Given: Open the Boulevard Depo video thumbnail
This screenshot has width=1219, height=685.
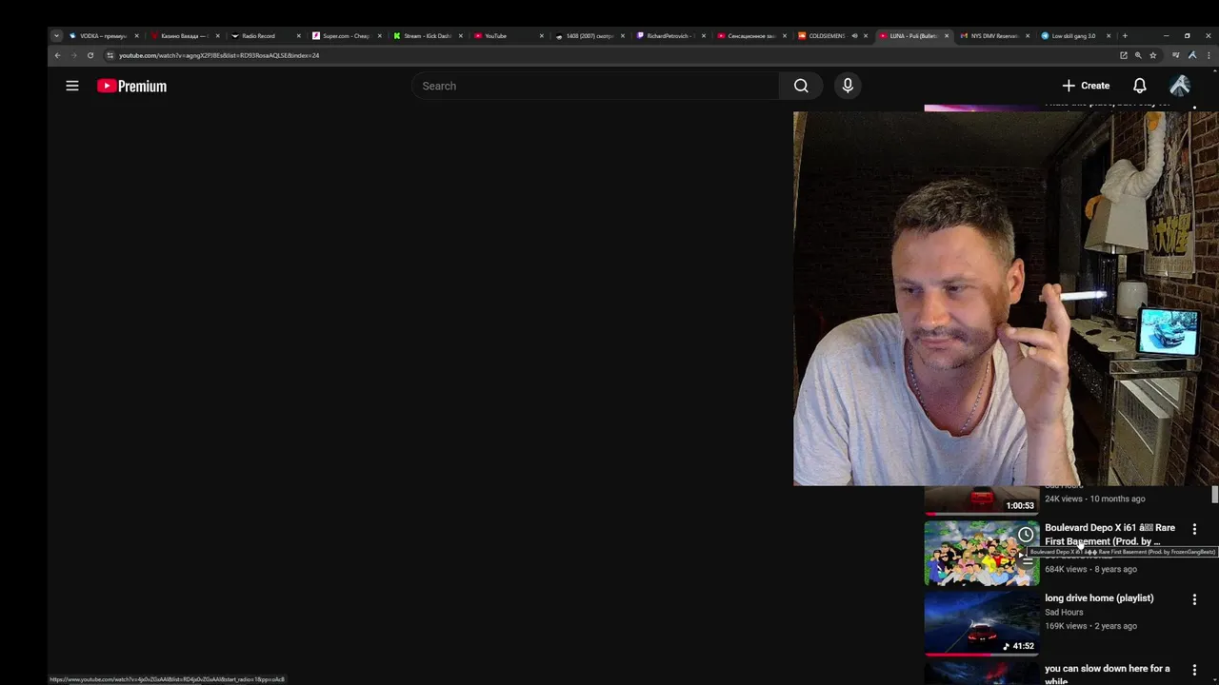Looking at the screenshot, I should click(x=982, y=553).
